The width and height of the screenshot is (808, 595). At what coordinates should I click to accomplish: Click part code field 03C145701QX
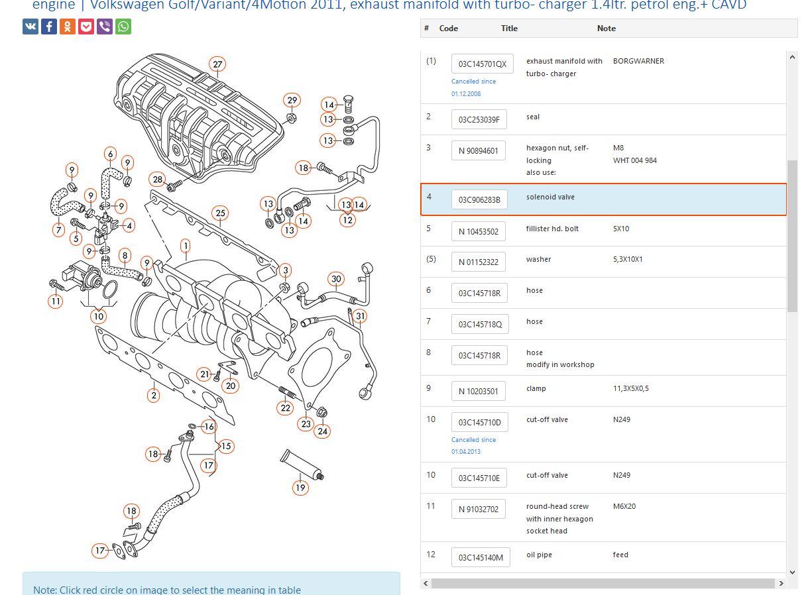pyautogui.click(x=482, y=64)
